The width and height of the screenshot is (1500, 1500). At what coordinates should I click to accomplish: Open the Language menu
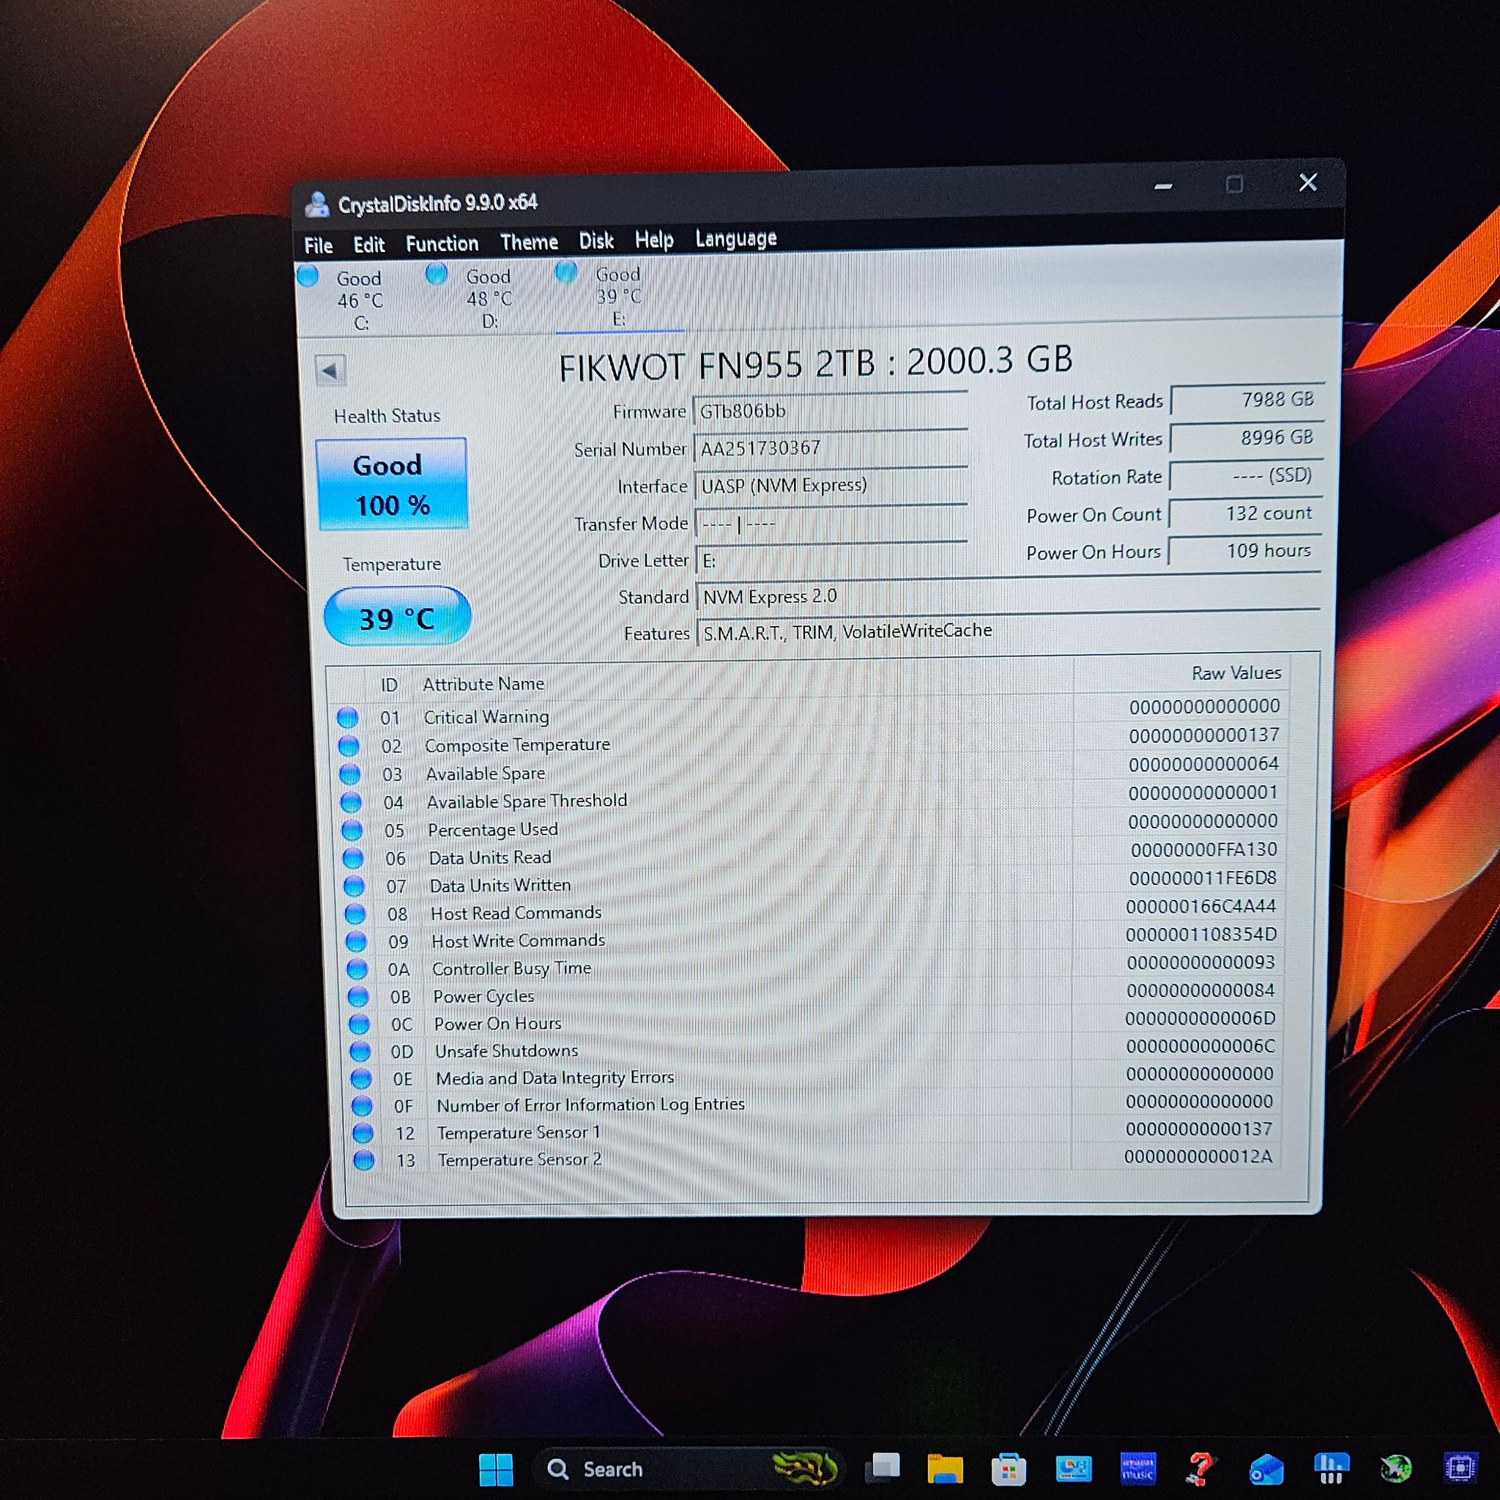point(735,238)
